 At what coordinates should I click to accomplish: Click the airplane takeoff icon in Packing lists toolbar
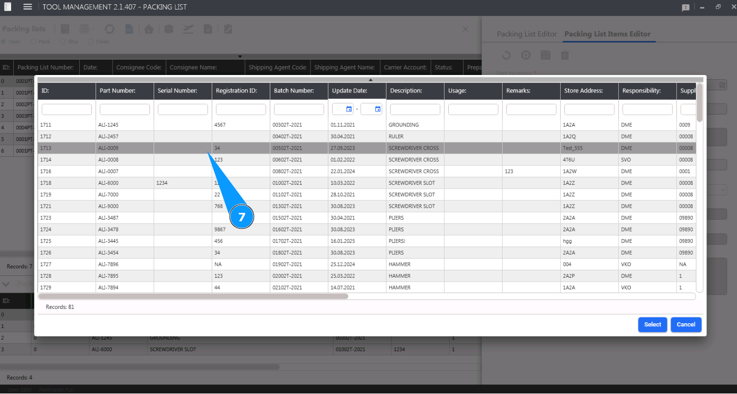(x=188, y=29)
